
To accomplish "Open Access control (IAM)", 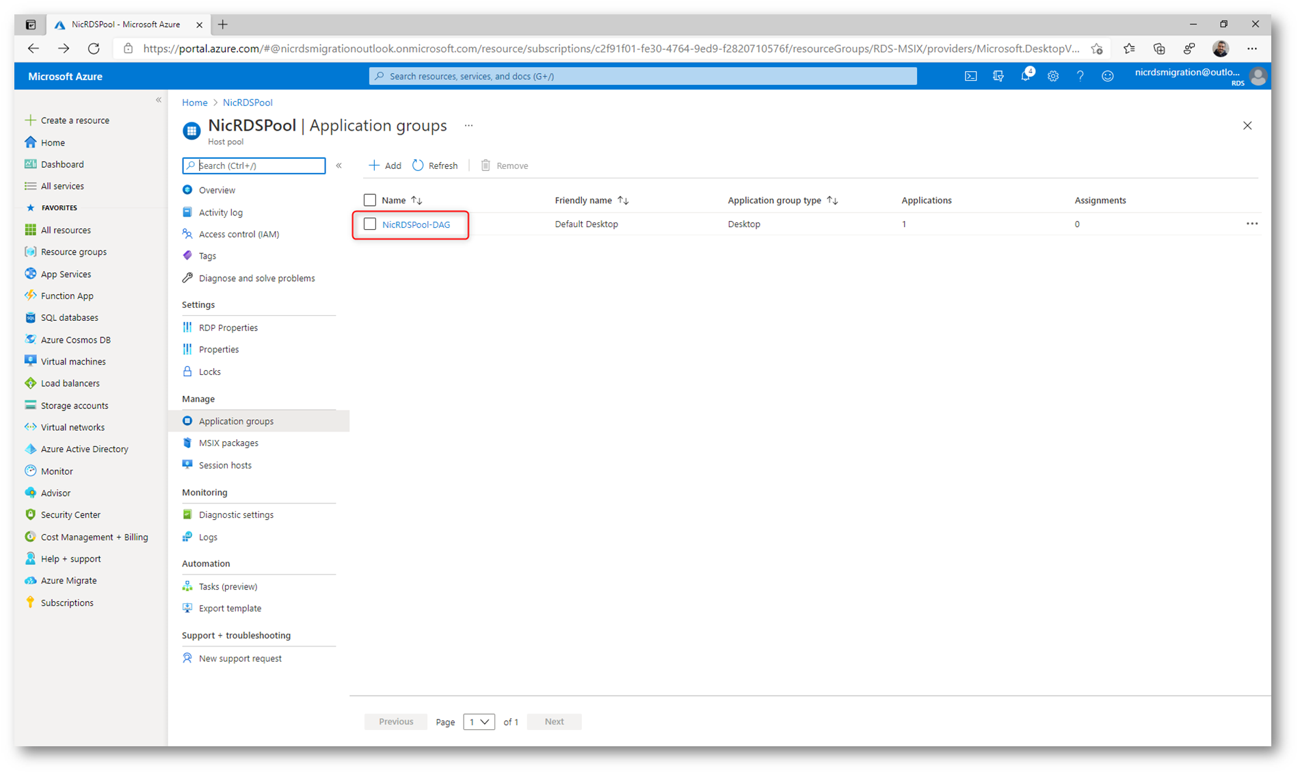I will click(x=239, y=235).
